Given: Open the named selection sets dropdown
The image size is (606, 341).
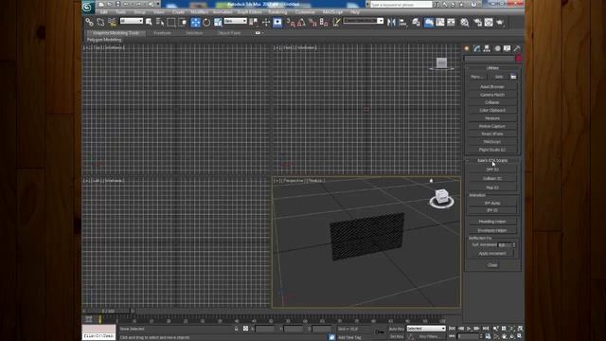Looking at the screenshot, I should coord(364,21).
